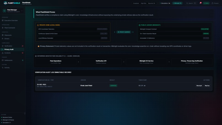
Task: Click the ZK-REC-9821 verification ID
Action: 42,84
